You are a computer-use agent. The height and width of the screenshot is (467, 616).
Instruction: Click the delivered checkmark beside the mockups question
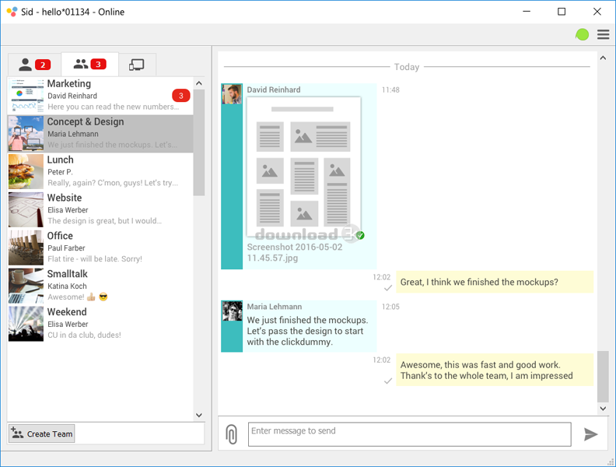388,288
